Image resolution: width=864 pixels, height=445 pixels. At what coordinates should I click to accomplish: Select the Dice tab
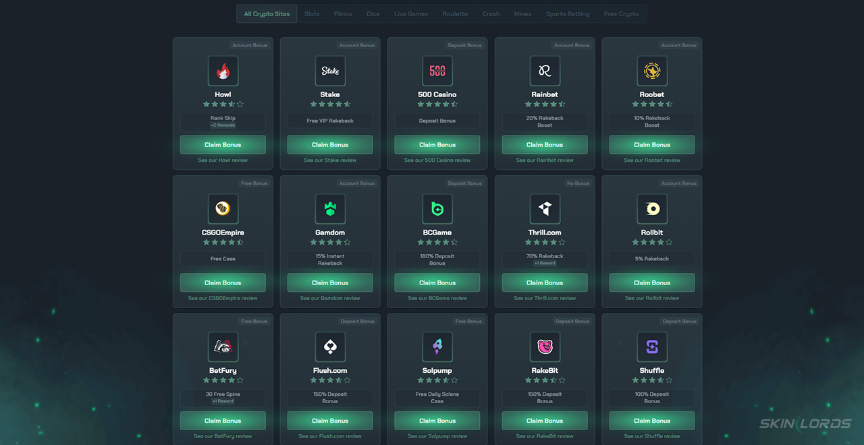pyautogui.click(x=373, y=13)
